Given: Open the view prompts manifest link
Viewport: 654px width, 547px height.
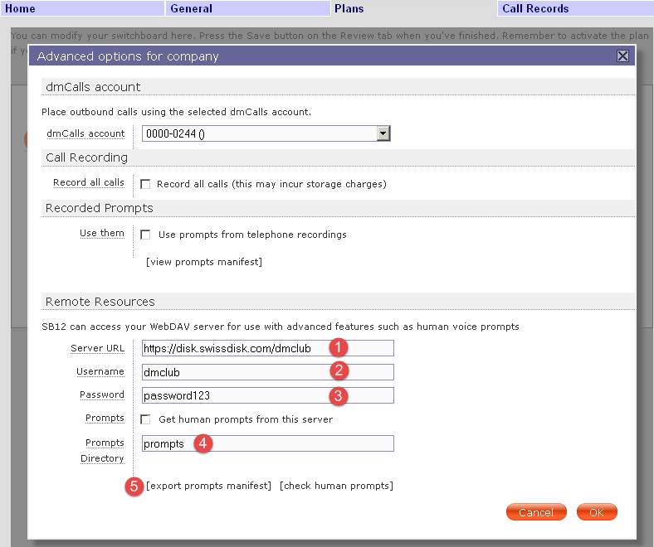Looking at the screenshot, I should click(204, 262).
